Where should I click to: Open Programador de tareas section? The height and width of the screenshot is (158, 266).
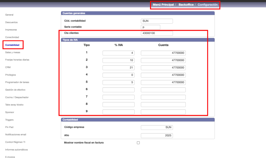tap(17, 82)
